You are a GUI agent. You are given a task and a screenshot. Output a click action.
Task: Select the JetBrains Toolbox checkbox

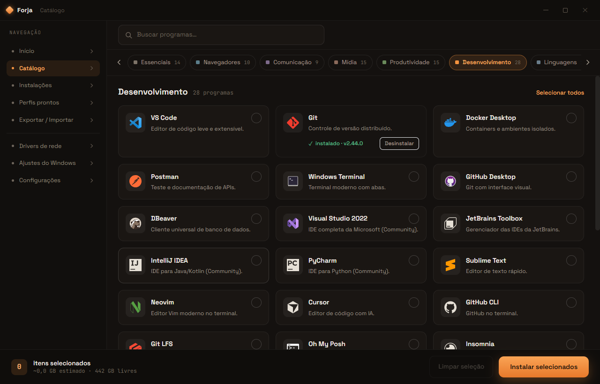point(571,219)
